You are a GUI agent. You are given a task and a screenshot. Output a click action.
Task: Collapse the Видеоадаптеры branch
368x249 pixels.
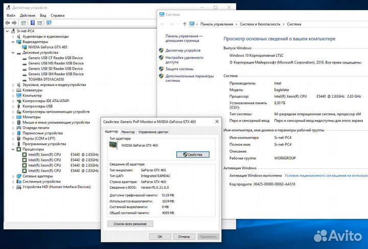click(13, 42)
